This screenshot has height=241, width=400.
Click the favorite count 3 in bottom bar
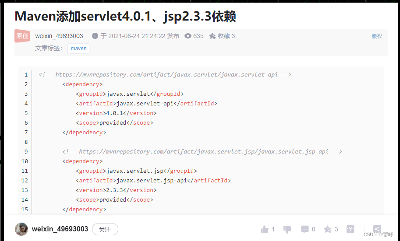coord(336,229)
